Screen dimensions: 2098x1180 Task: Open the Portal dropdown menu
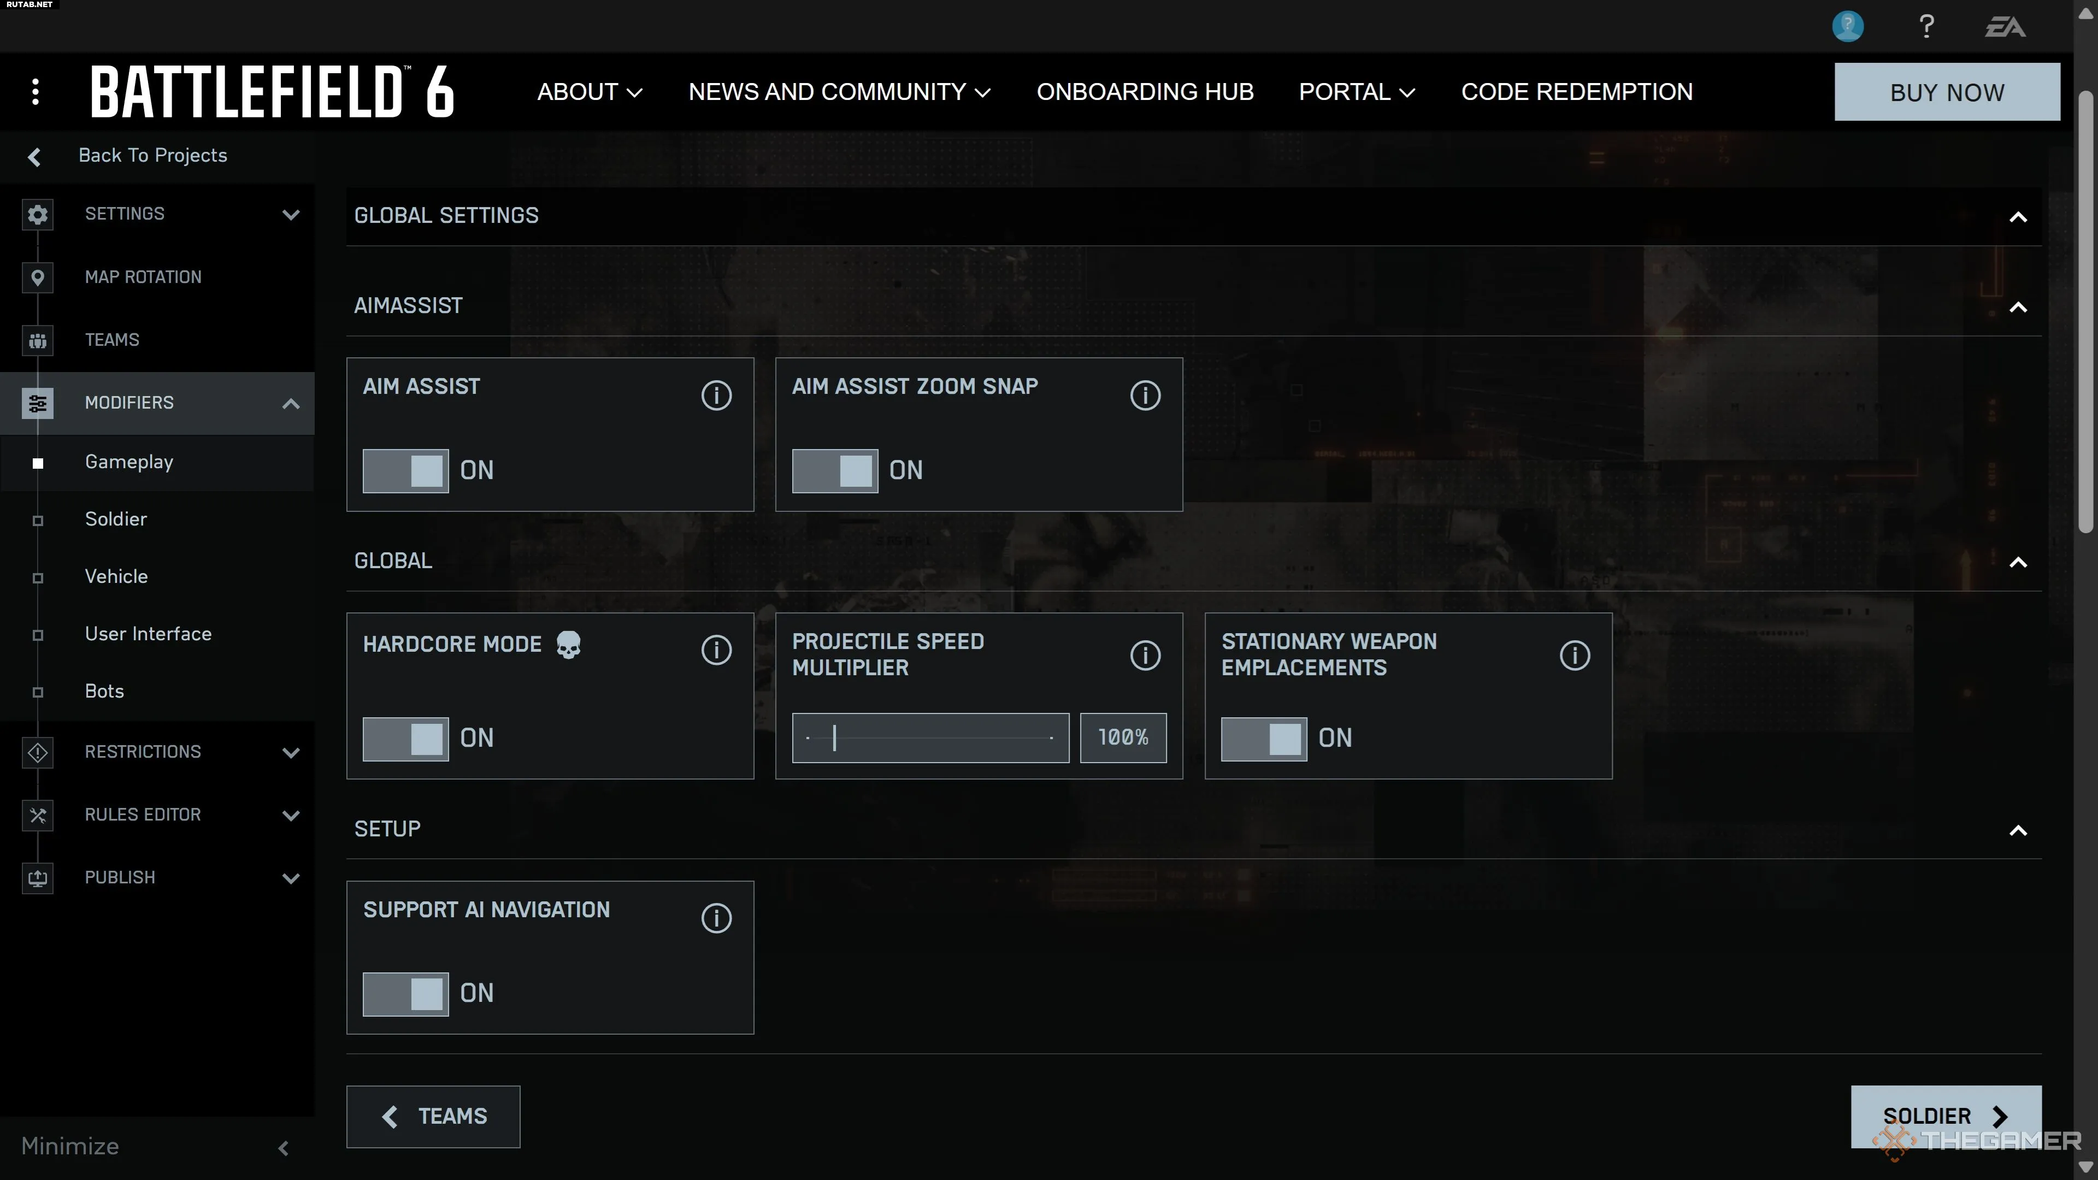(x=1356, y=92)
